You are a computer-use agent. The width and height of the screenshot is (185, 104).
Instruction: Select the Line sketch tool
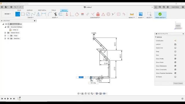(x=18, y=14)
